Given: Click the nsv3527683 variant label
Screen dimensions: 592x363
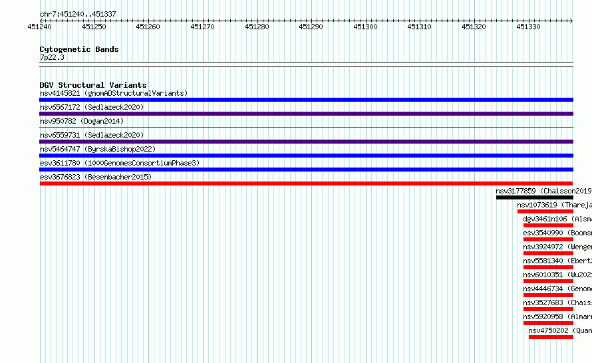Looking at the screenshot, I should tap(557, 302).
